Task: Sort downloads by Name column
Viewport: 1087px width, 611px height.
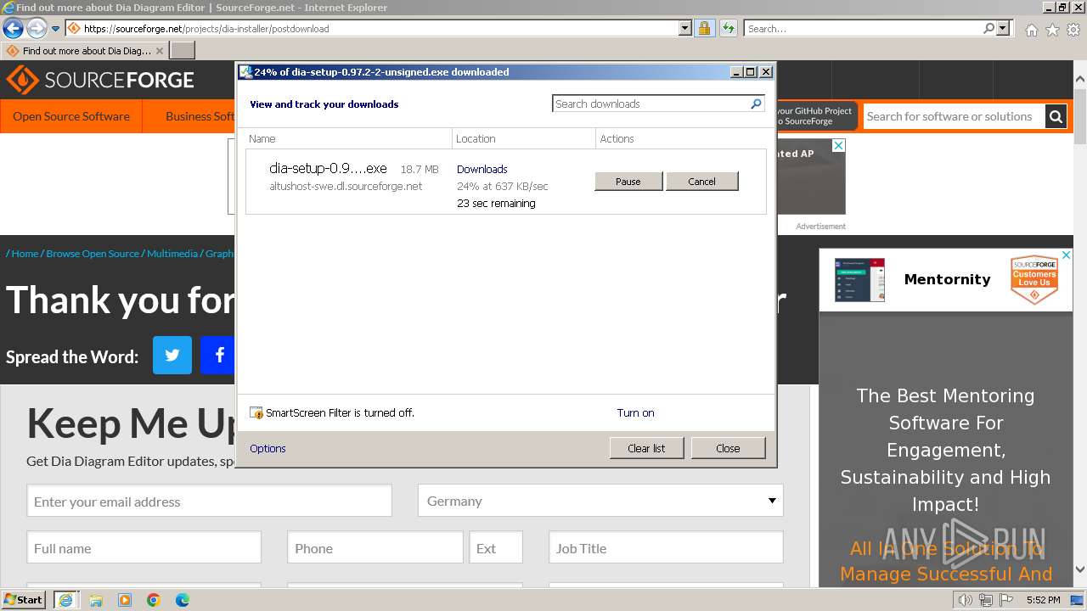Action: [348, 138]
